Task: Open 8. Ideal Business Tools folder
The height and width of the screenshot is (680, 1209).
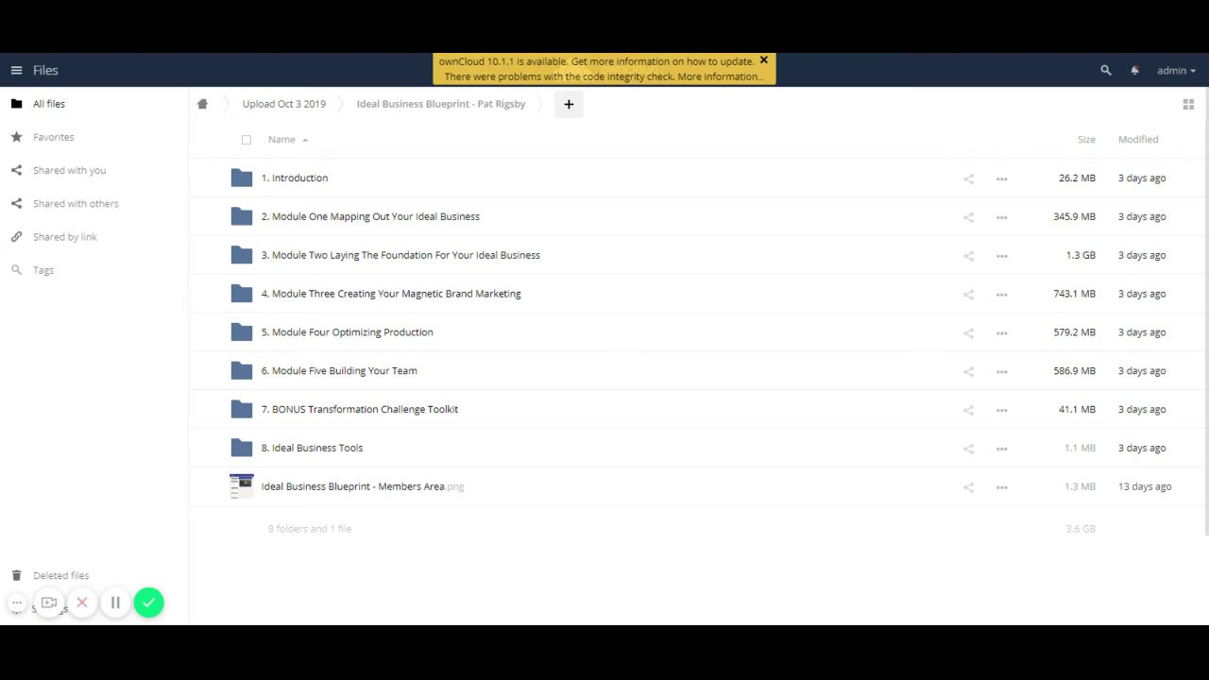Action: (312, 448)
